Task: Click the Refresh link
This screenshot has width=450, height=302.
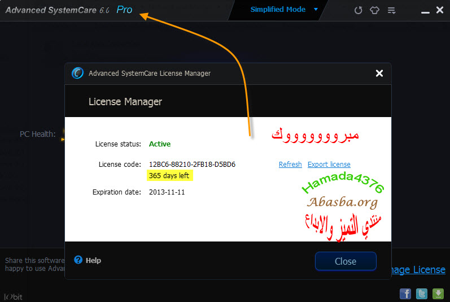Action: 290,165
